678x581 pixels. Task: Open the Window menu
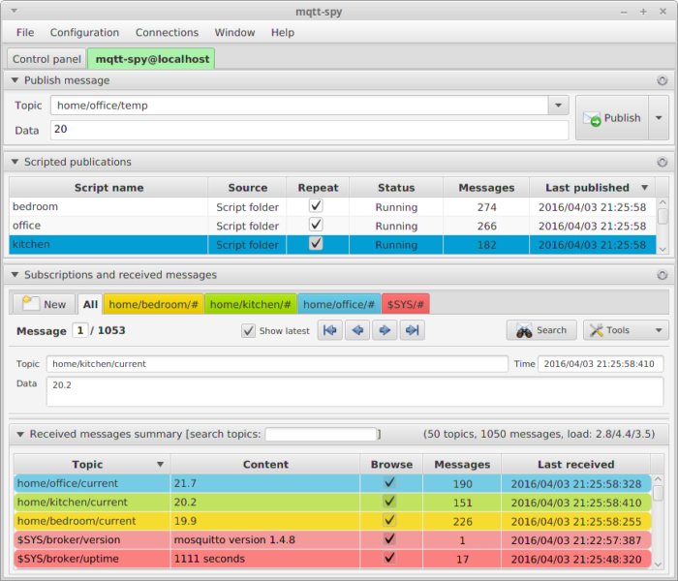click(234, 32)
